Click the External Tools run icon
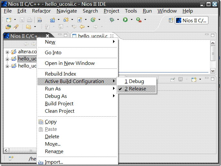Viewport: 221px width, 166px height. pyautogui.click(x=139, y=20)
